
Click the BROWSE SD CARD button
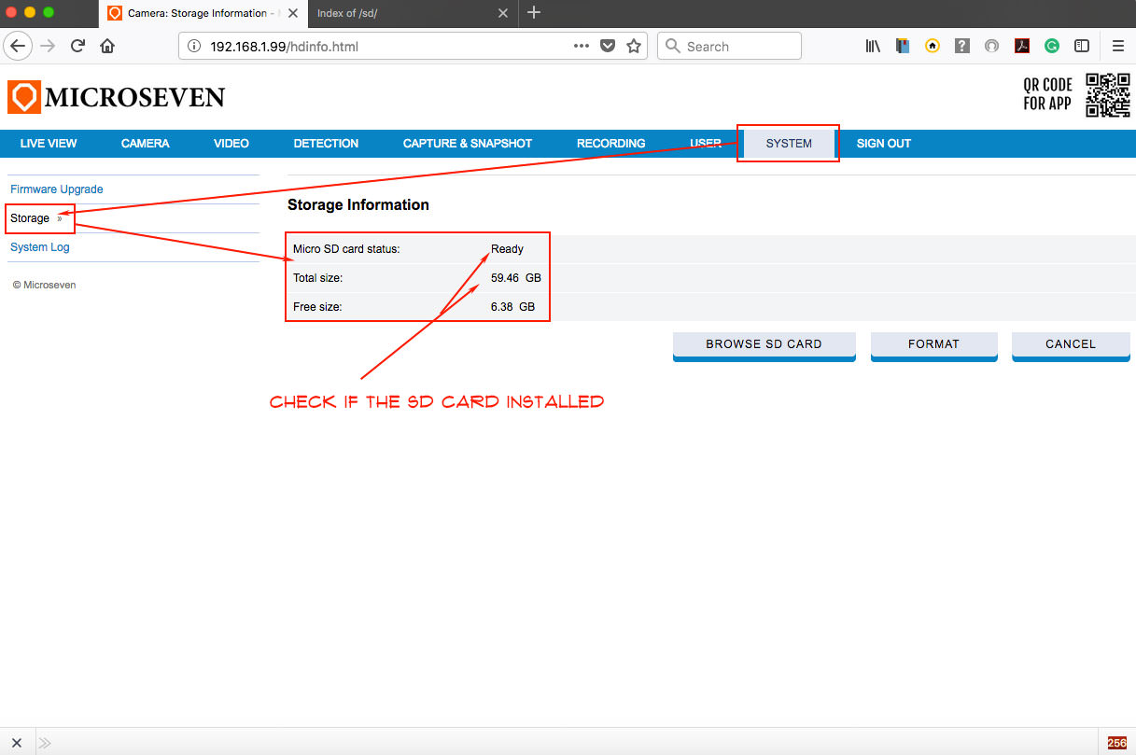click(x=764, y=344)
